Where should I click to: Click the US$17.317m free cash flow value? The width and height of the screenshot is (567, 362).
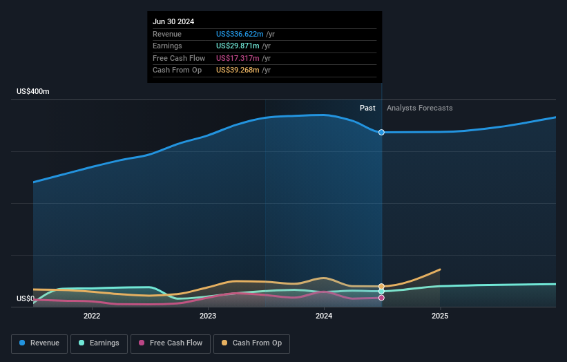tap(238, 58)
